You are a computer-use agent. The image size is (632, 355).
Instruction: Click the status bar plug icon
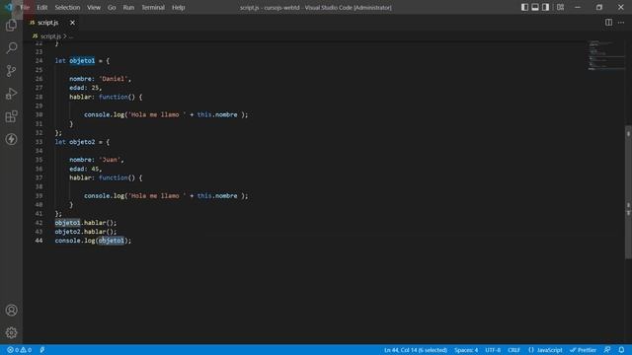(x=42, y=350)
